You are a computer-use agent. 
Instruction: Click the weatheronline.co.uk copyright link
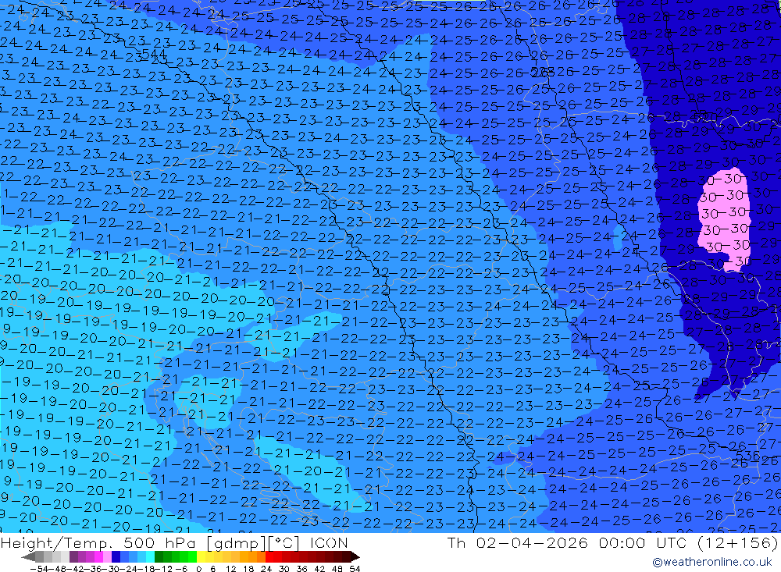coord(711,562)
